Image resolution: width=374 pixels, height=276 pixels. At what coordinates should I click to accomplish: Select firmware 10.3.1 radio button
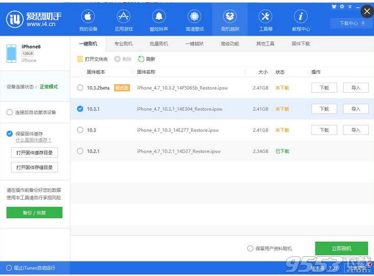(x=80, y=109)
